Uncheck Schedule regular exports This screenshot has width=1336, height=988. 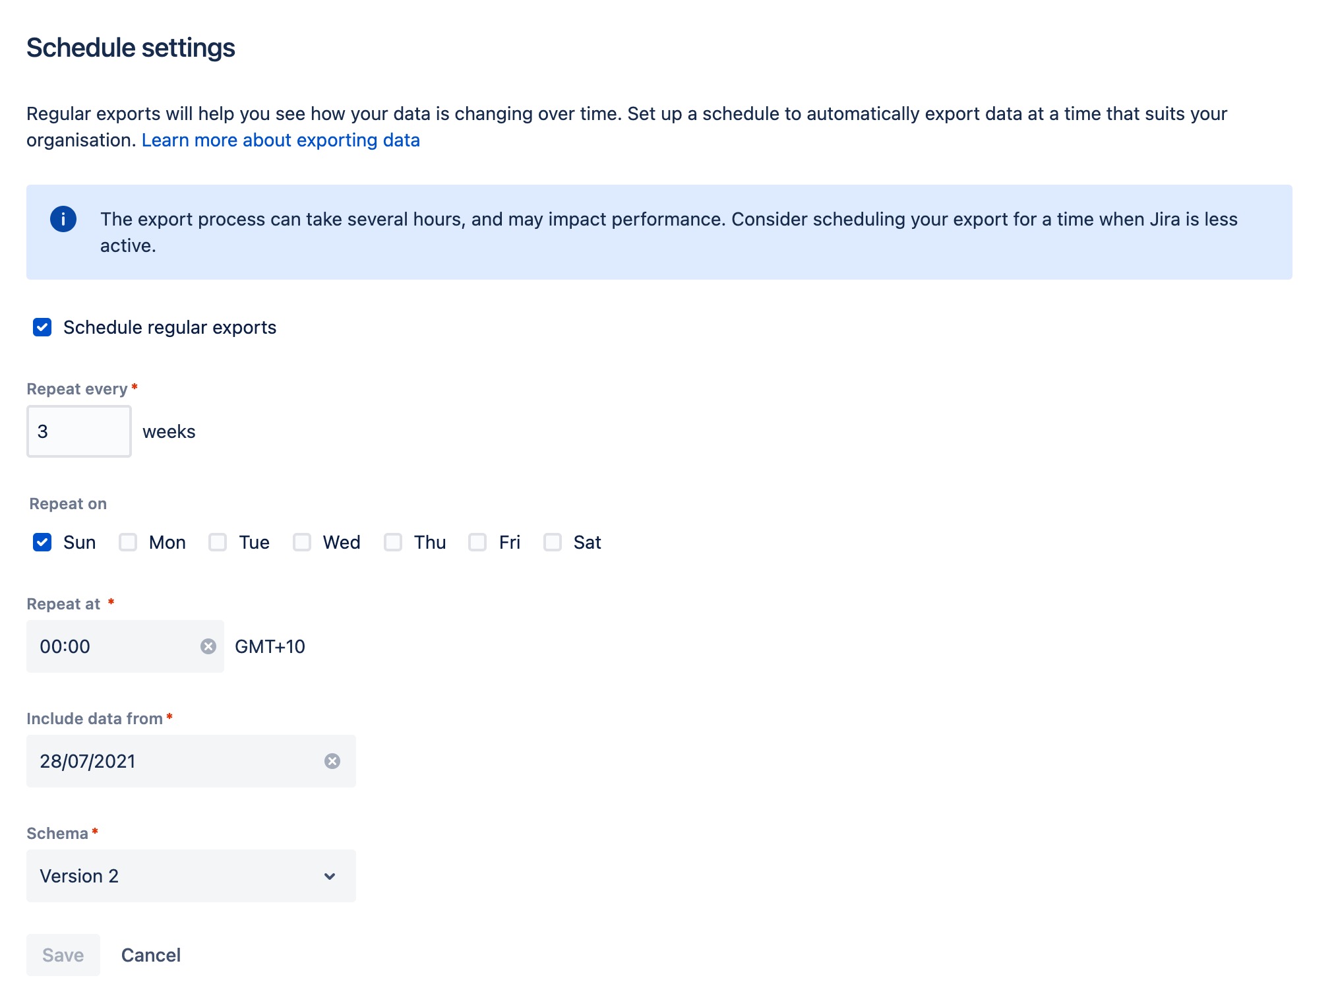[x=42, y=327]
